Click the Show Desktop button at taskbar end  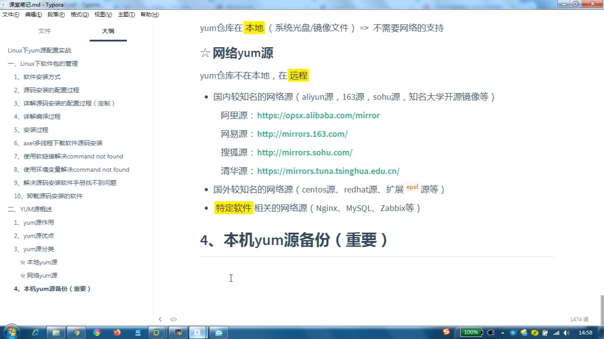[601, 332]
